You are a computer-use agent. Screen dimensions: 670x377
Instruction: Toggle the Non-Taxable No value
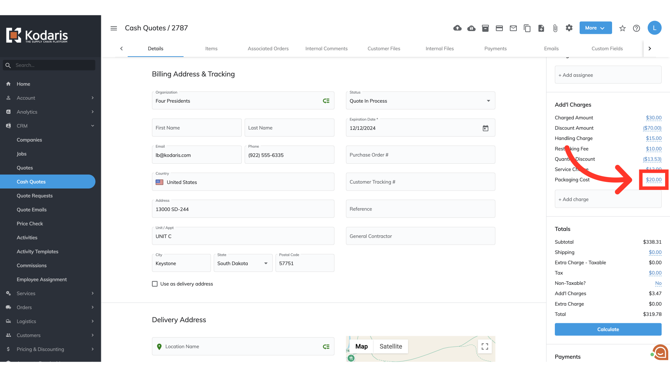[x=658, y=283]
